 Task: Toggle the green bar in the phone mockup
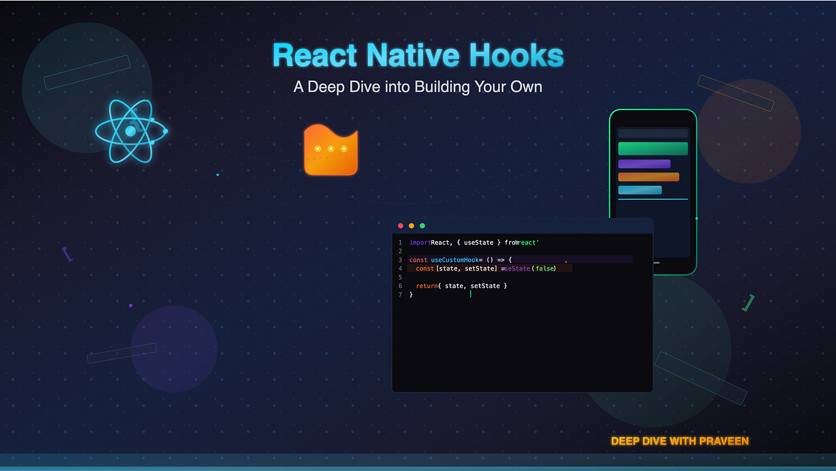click(653, 148)
